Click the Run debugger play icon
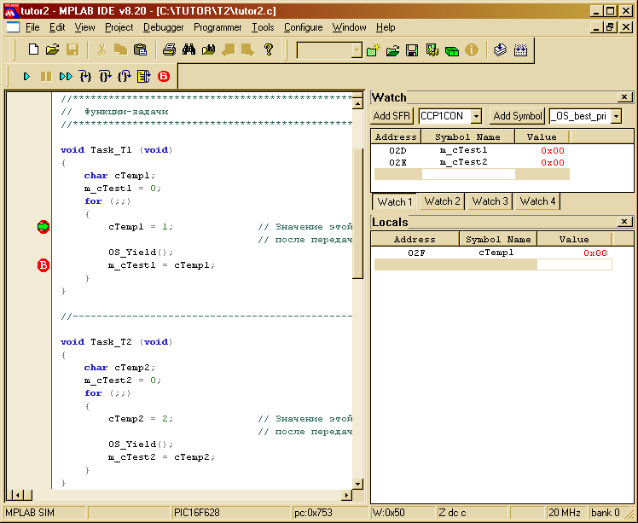Image resolution: width=638 pixels, height=523 pixels. click(x=26, y=76)
